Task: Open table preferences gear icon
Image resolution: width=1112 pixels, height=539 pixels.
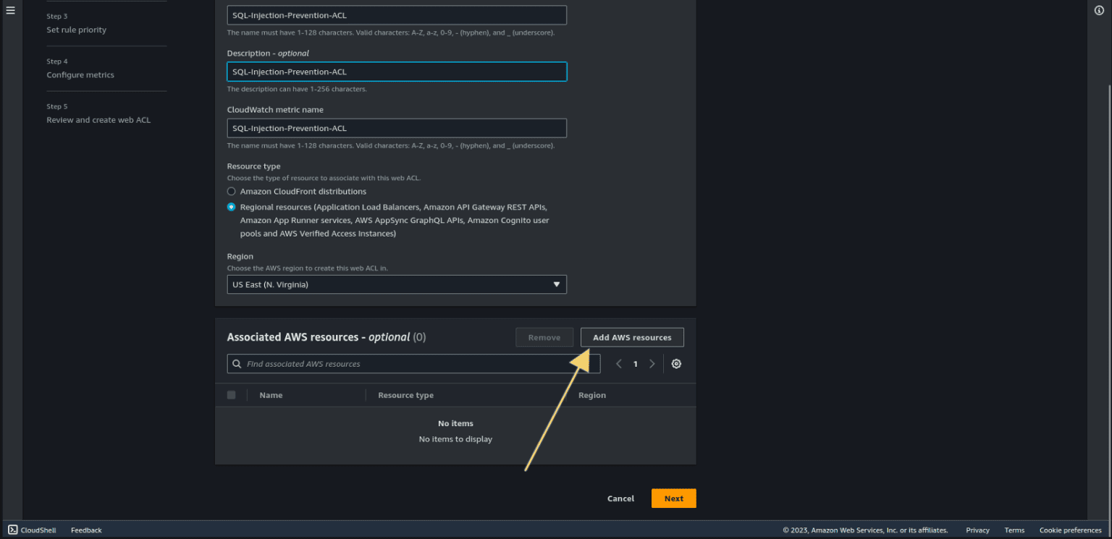Action: pos(676,364)
